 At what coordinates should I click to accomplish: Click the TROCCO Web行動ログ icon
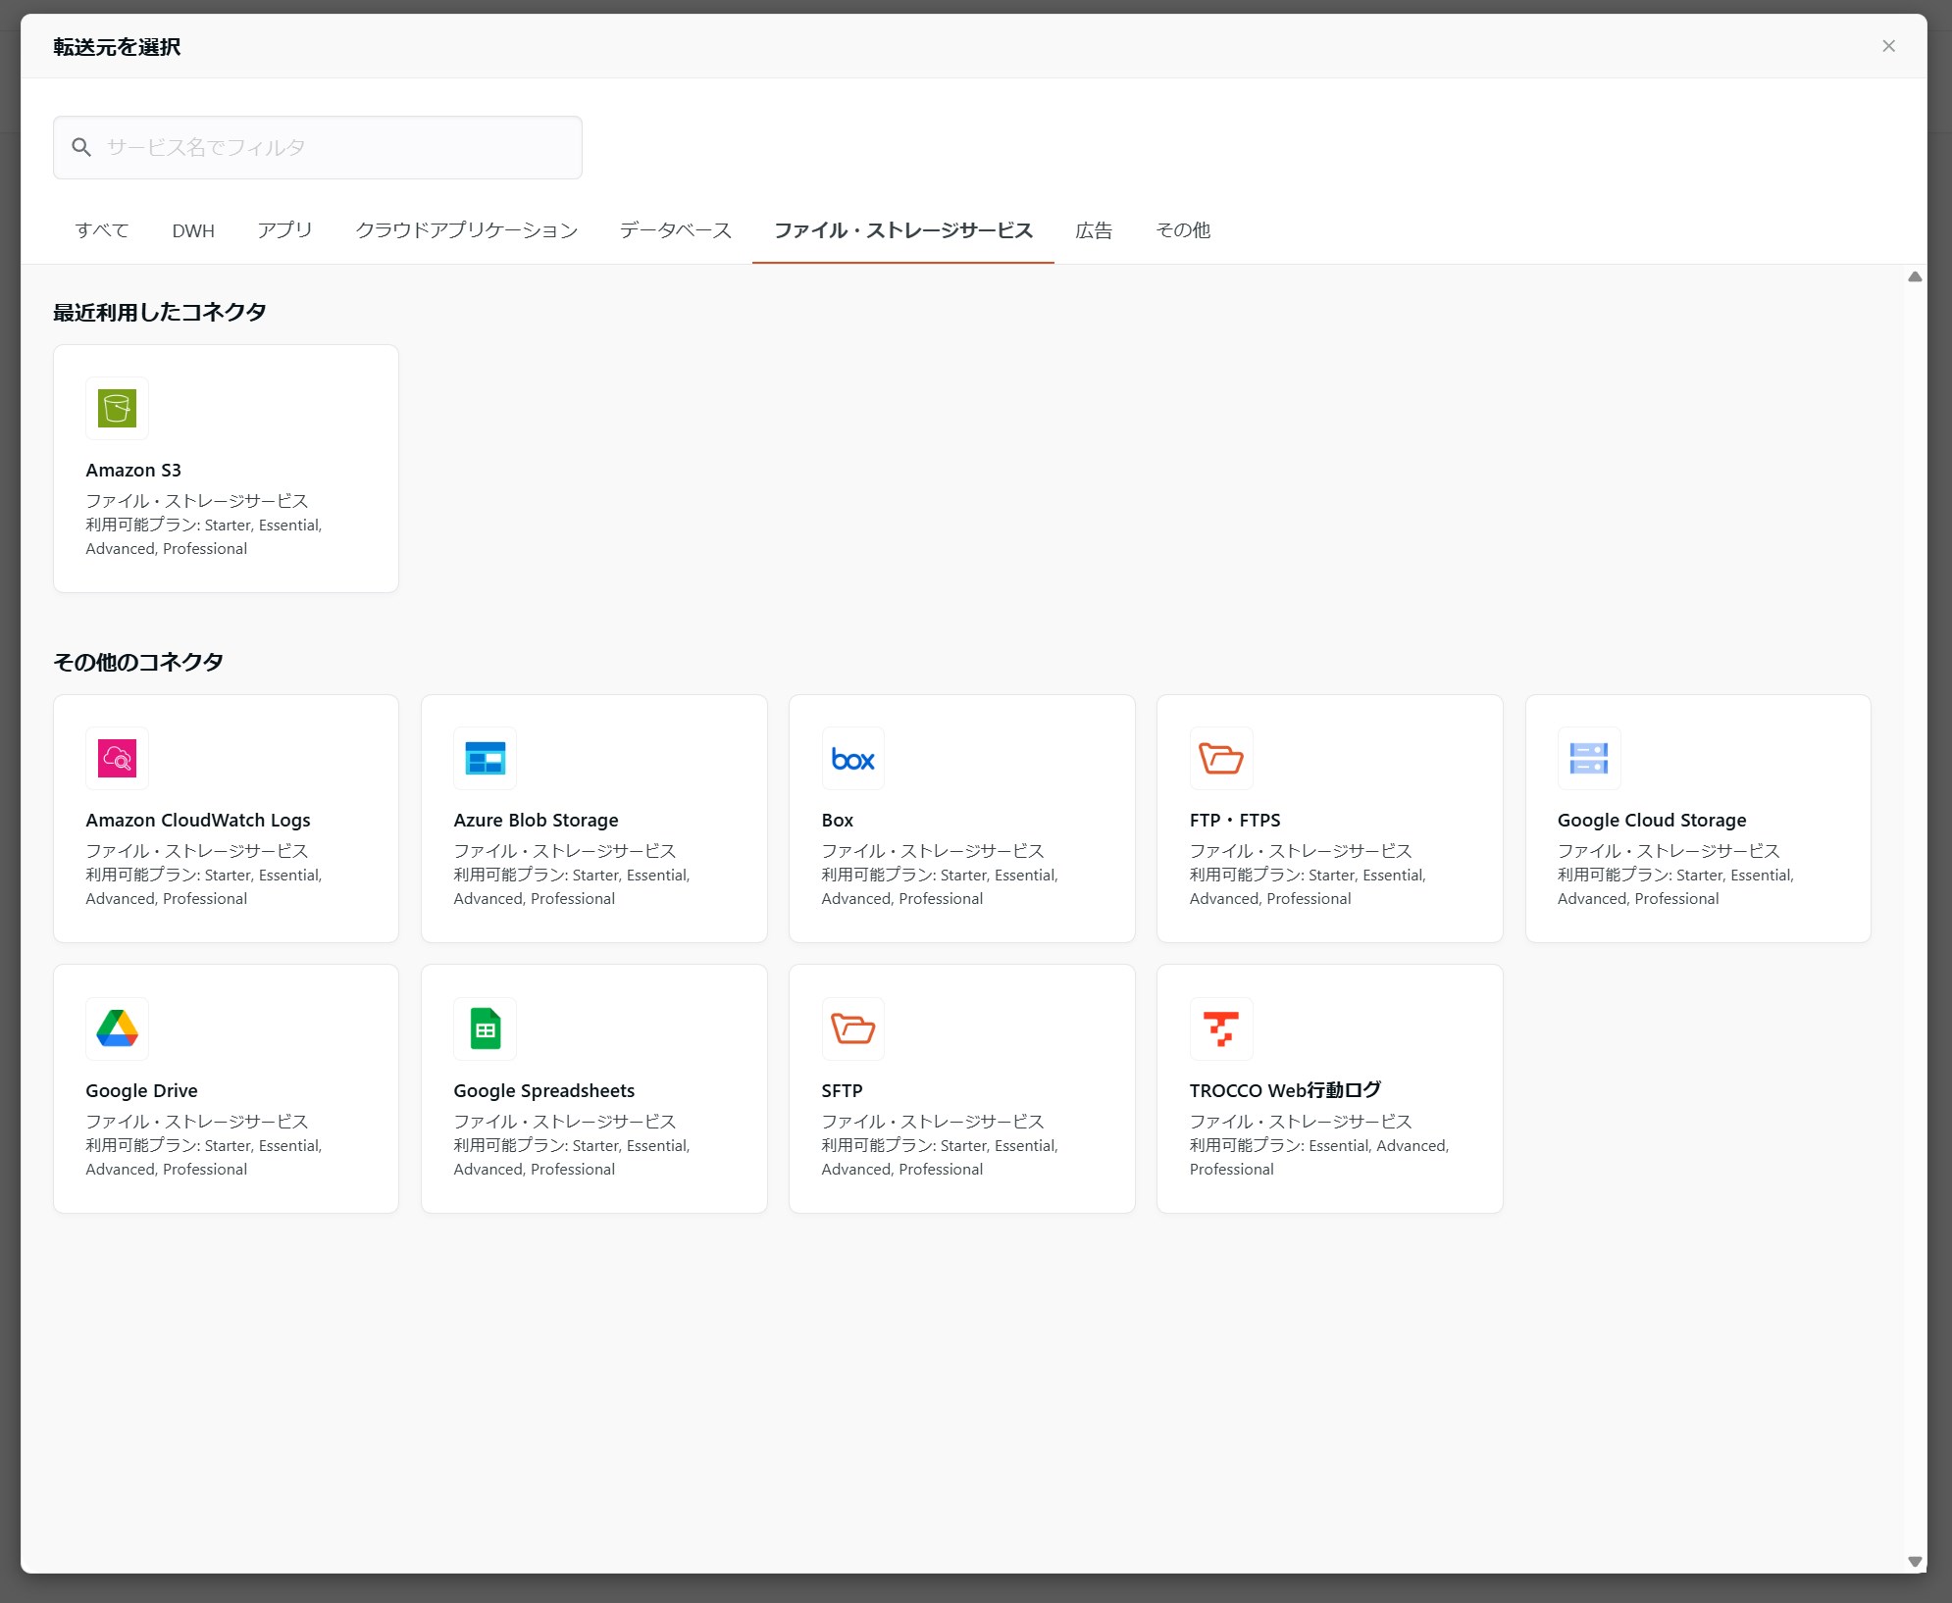coord(1221,1028)
